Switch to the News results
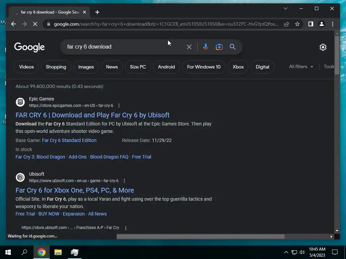 (112, 67)
